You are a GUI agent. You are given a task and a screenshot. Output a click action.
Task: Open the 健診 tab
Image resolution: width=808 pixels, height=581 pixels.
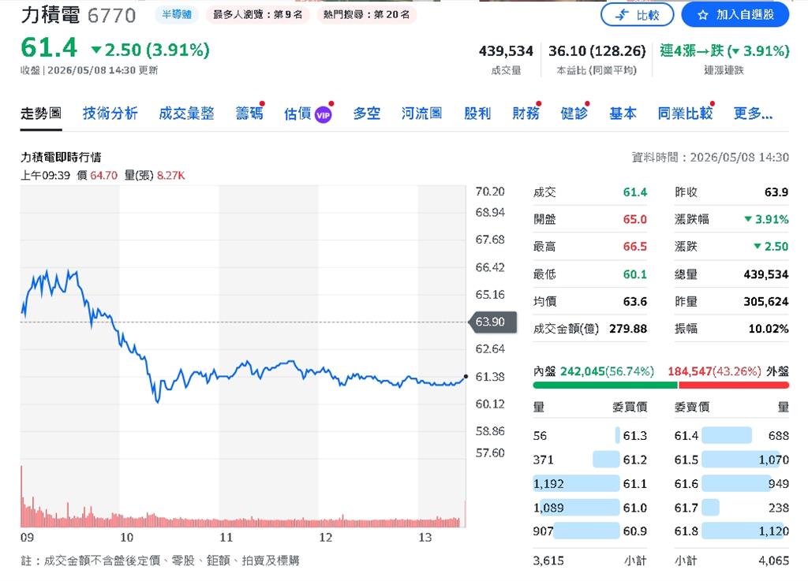pyautogui.click(x=574, y=114)
